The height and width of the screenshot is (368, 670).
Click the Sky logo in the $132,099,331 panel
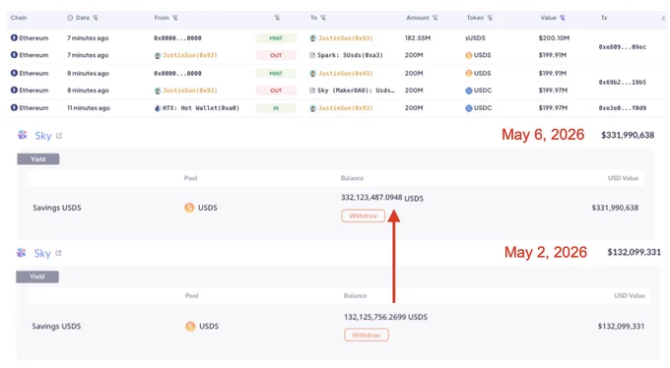pyautogui.click(x=22, y=252)
